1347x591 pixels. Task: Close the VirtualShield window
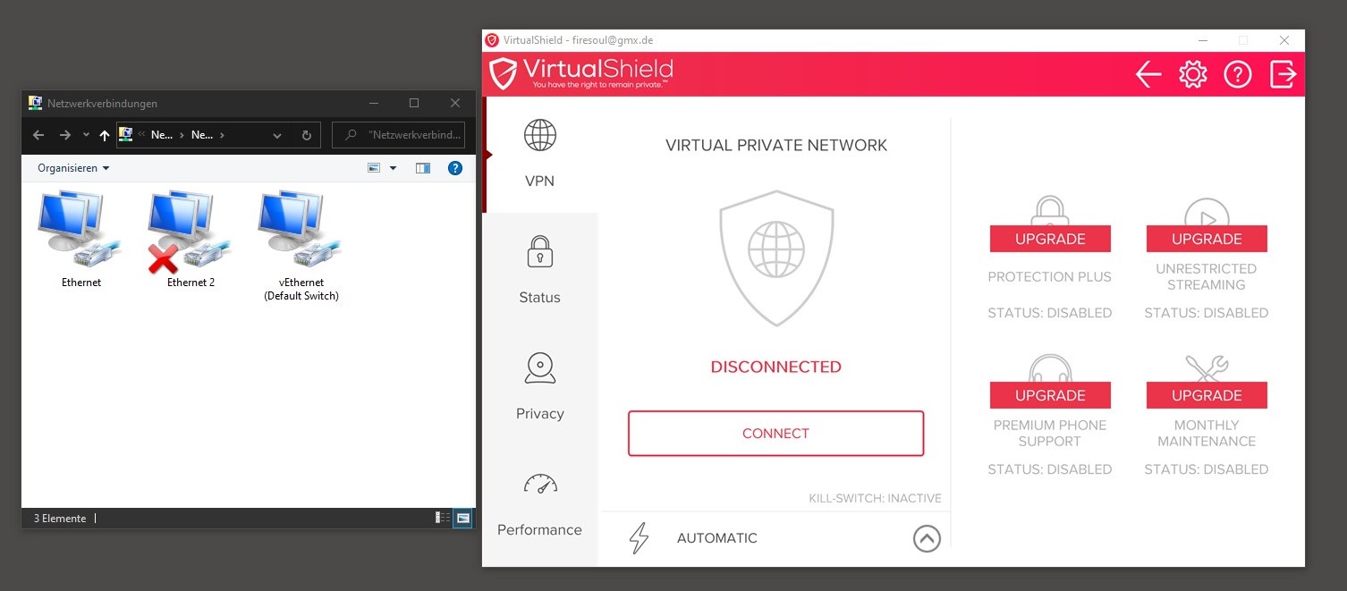pyautogui.click(x=1284, y=40)
